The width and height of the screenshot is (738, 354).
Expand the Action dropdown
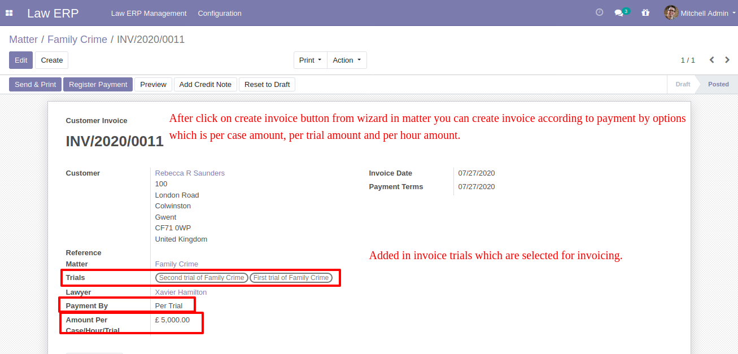pyautogui.click(x=347, y=60)
